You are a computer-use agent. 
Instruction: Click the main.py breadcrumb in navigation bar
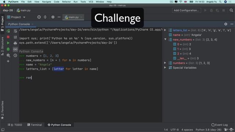click(x=23, y=10)
